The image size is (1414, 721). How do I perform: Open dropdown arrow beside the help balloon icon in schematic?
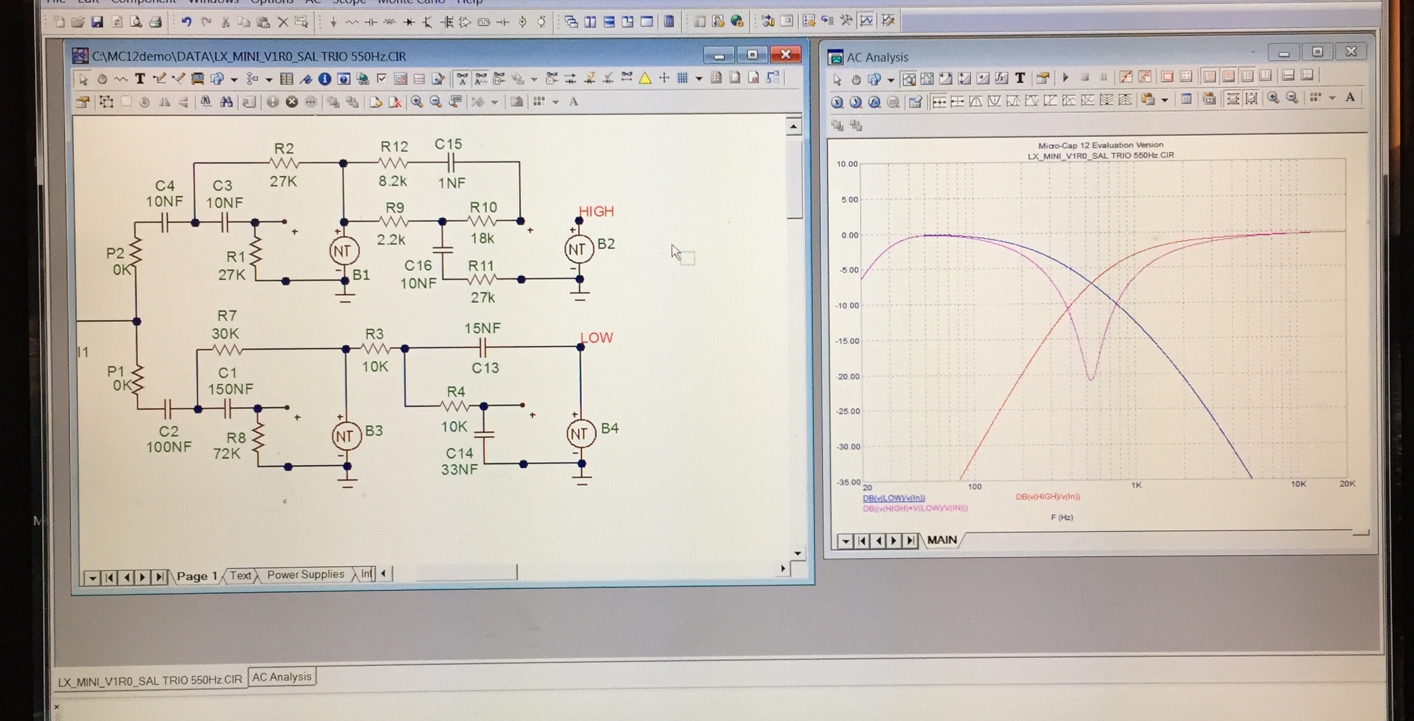pos(234,79)
